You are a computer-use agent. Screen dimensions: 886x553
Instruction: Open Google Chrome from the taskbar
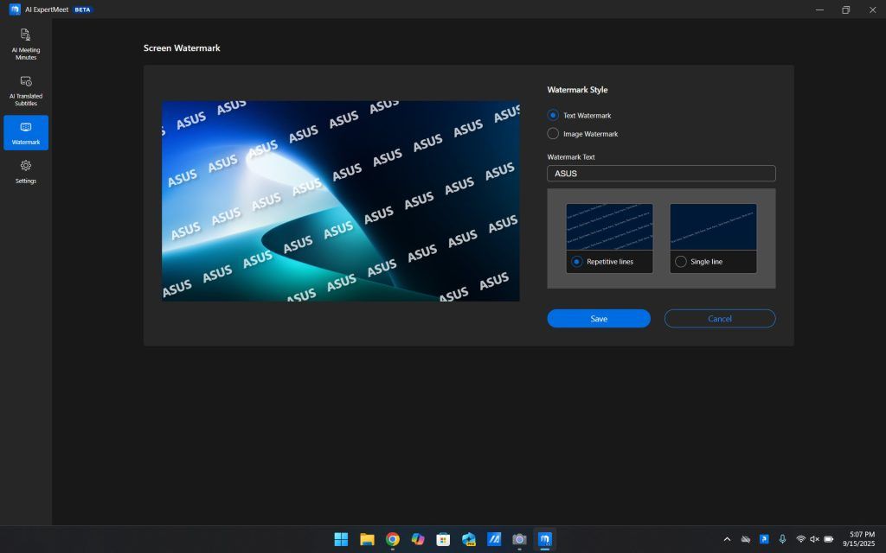pos(393,539)
